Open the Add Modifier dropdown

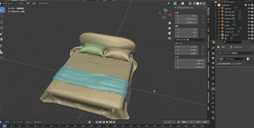pyautogui.click(x=235, y=53)
